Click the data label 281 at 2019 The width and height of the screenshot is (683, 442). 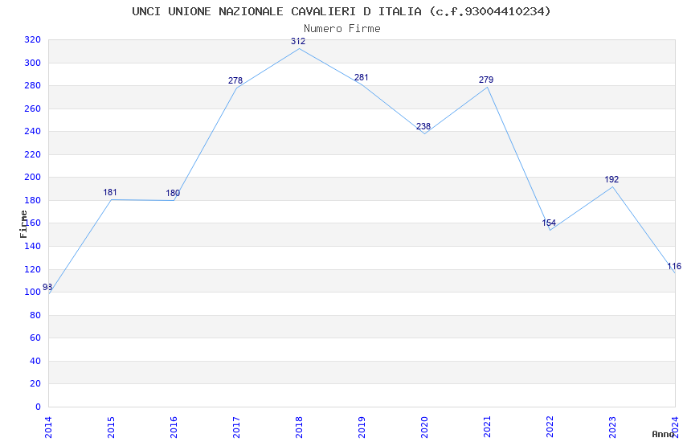[361, 77]
